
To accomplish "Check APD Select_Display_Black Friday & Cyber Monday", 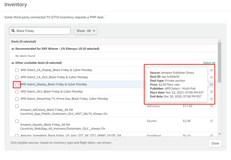I will [17, 85].
